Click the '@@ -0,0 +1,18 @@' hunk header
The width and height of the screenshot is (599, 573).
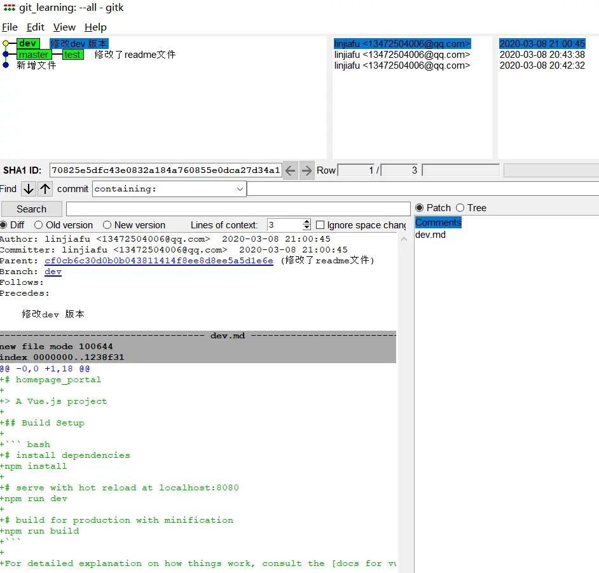click(45, 369)
